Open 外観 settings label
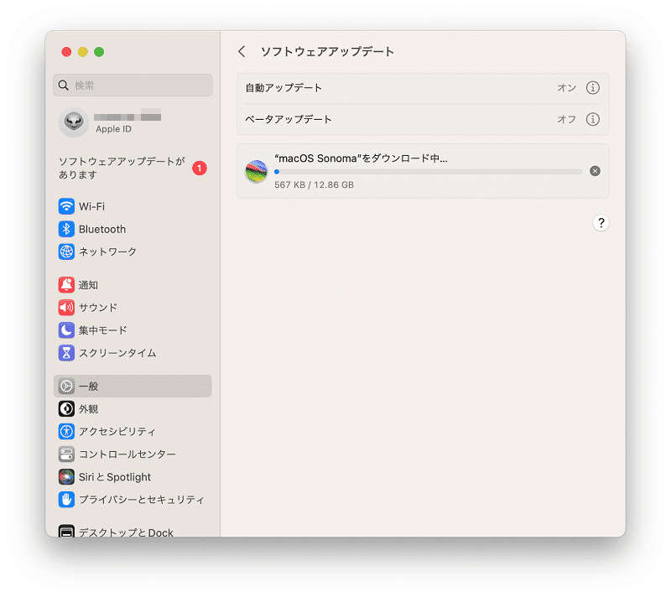The height and width of the screenshot is (597, 671). tap(89, 409)
